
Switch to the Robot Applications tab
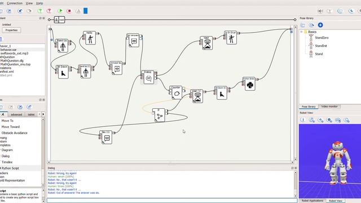click(x=312, y=201)
